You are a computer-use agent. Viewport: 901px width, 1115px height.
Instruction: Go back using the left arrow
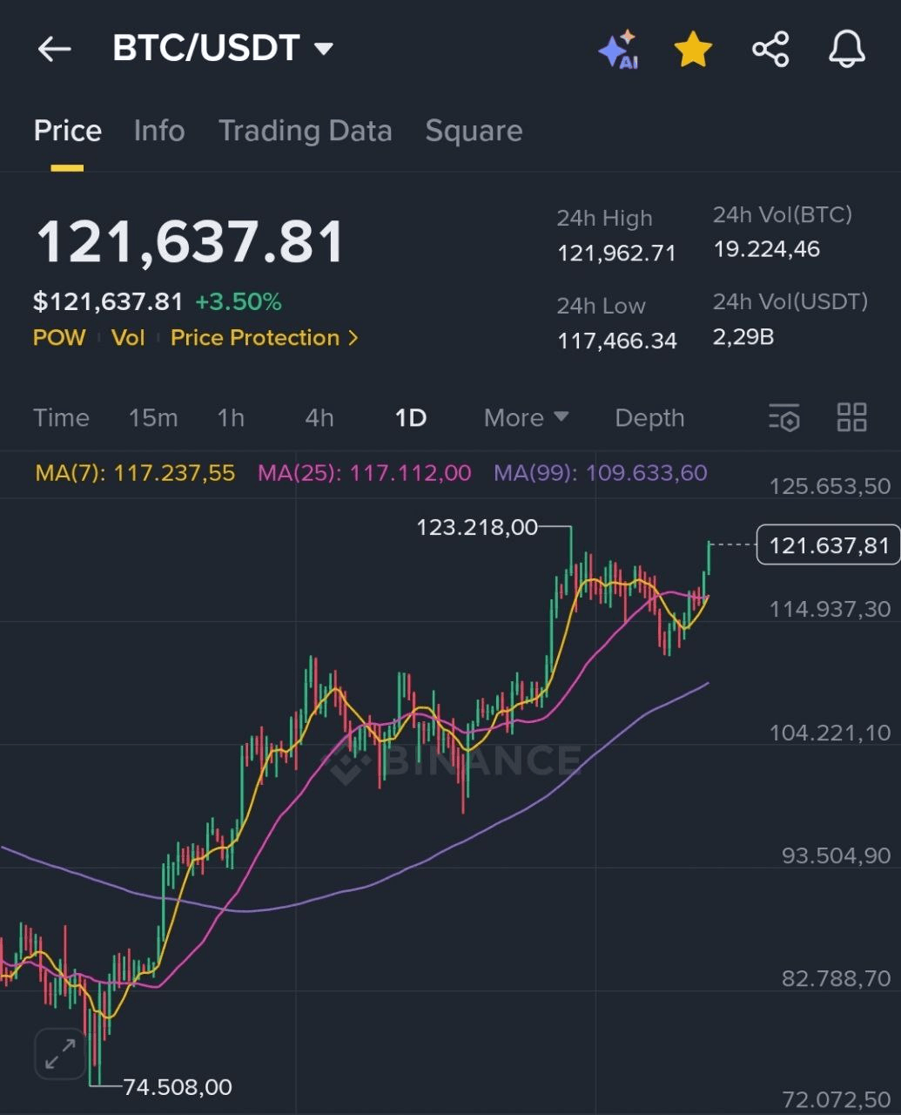pos(54,49)
